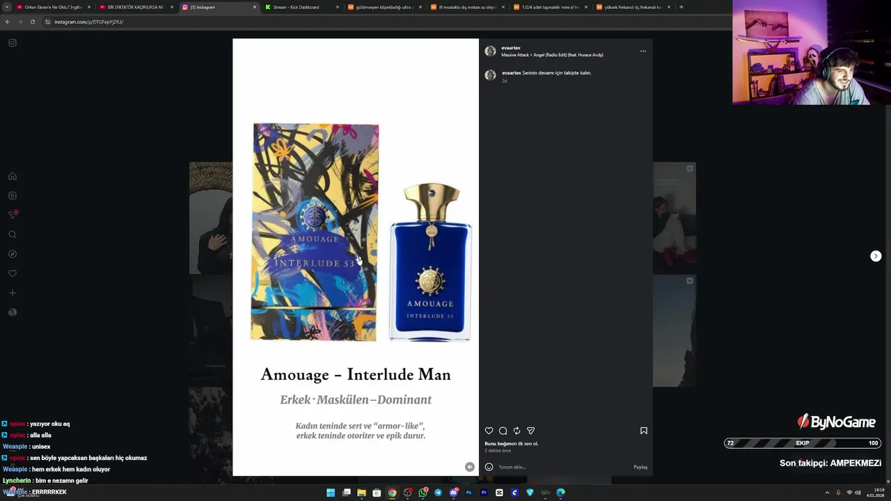Click the 'Paylaş' post comment button
This screenshot has width=891, height=501.
(640, 467)
